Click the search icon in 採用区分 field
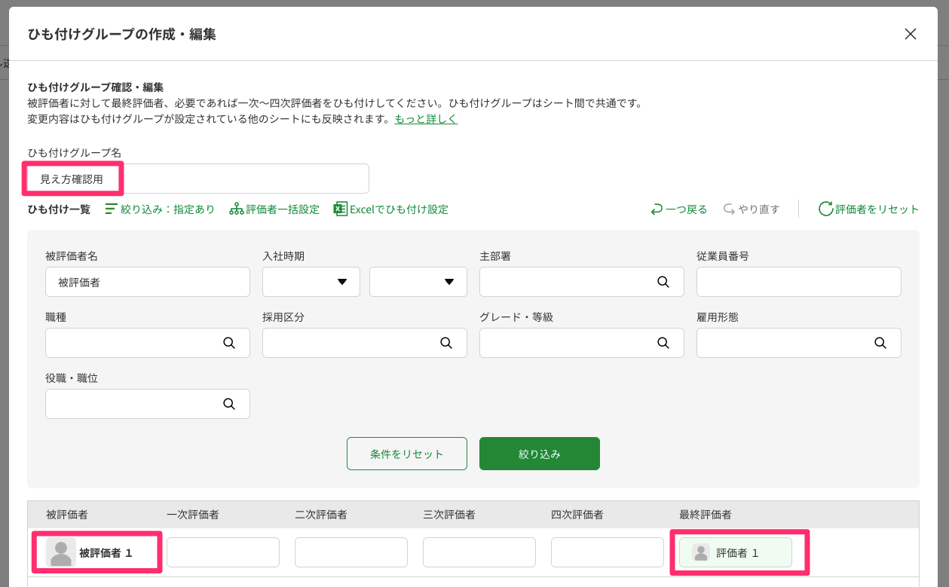 (x=446, y=343)
